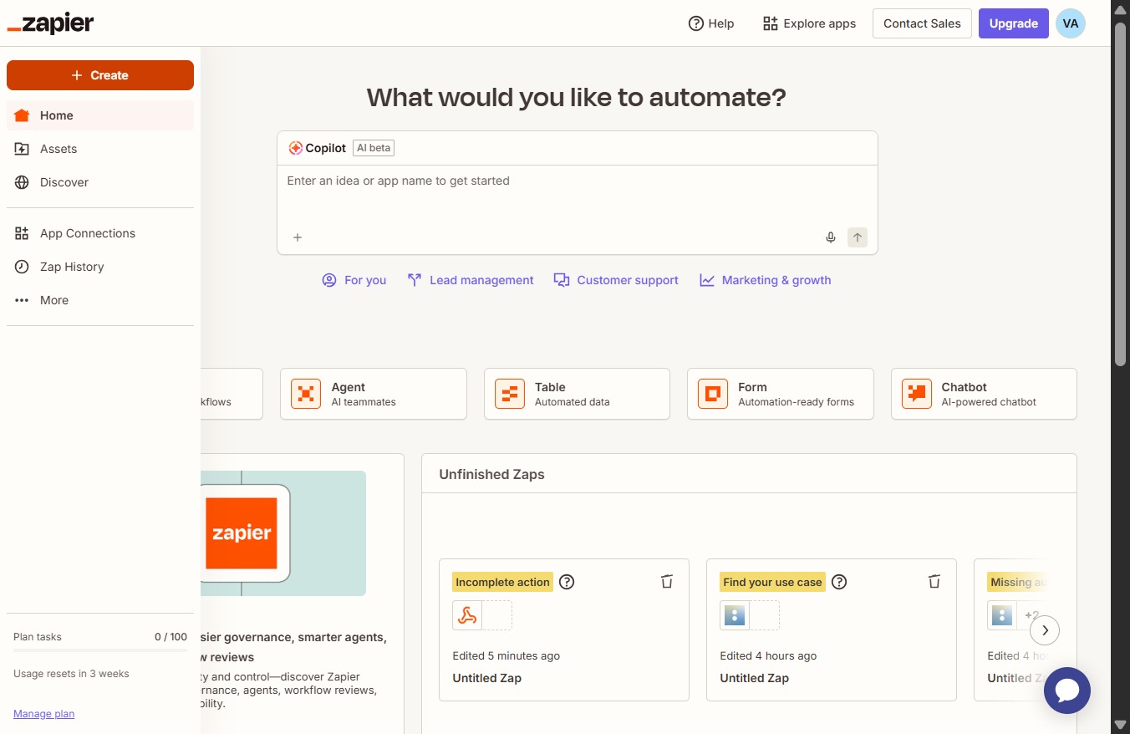Show next unfinished Zaps with arrow button
Image resolution: width=1130 pixels, height=734 pixels.
(1045, 630)
